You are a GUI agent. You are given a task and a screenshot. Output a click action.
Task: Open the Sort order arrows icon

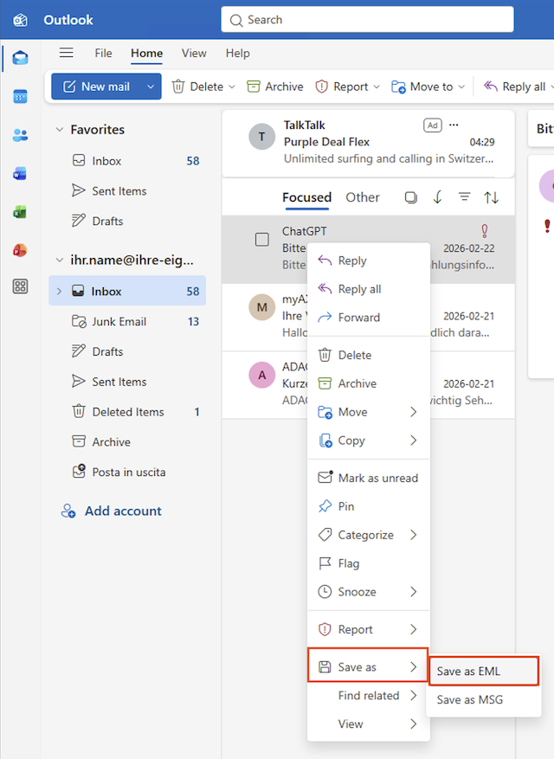pyautogui.click(x=491, y=197)
